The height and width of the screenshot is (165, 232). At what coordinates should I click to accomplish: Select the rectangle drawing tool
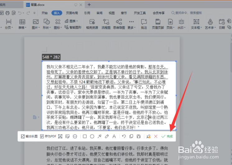(x=85, y=136)
